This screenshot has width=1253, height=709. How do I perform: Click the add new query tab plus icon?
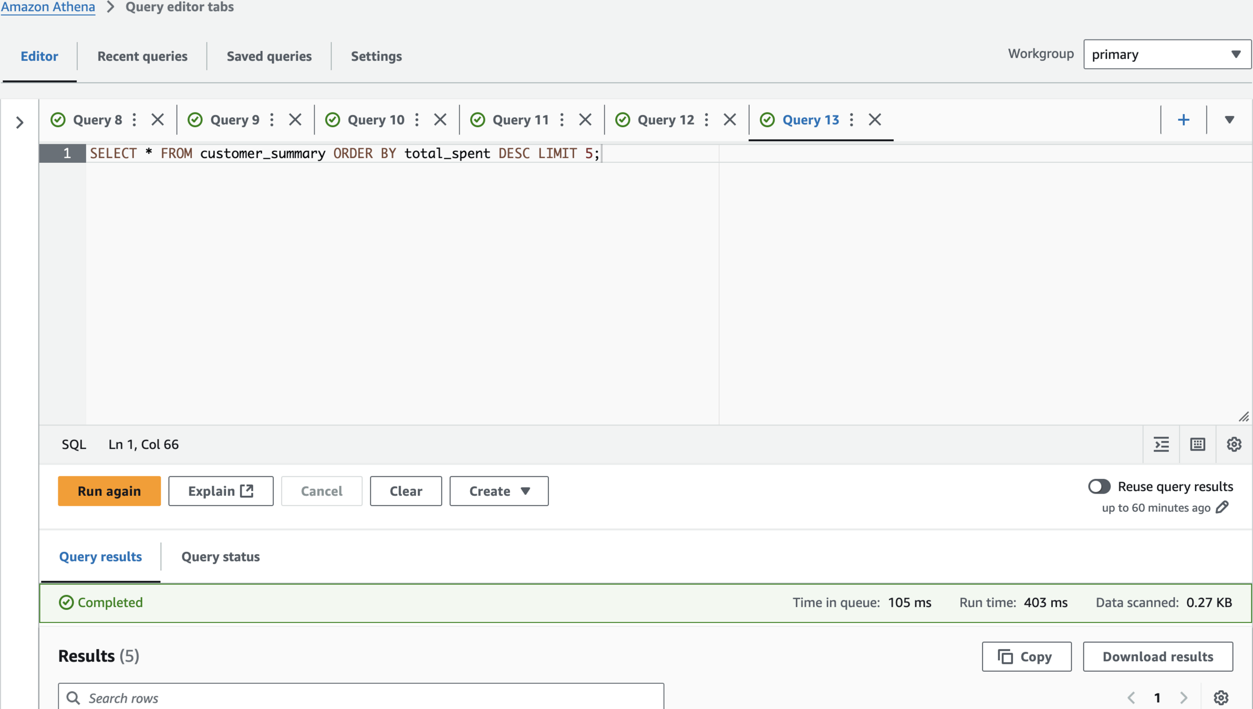coord(1183,120)
